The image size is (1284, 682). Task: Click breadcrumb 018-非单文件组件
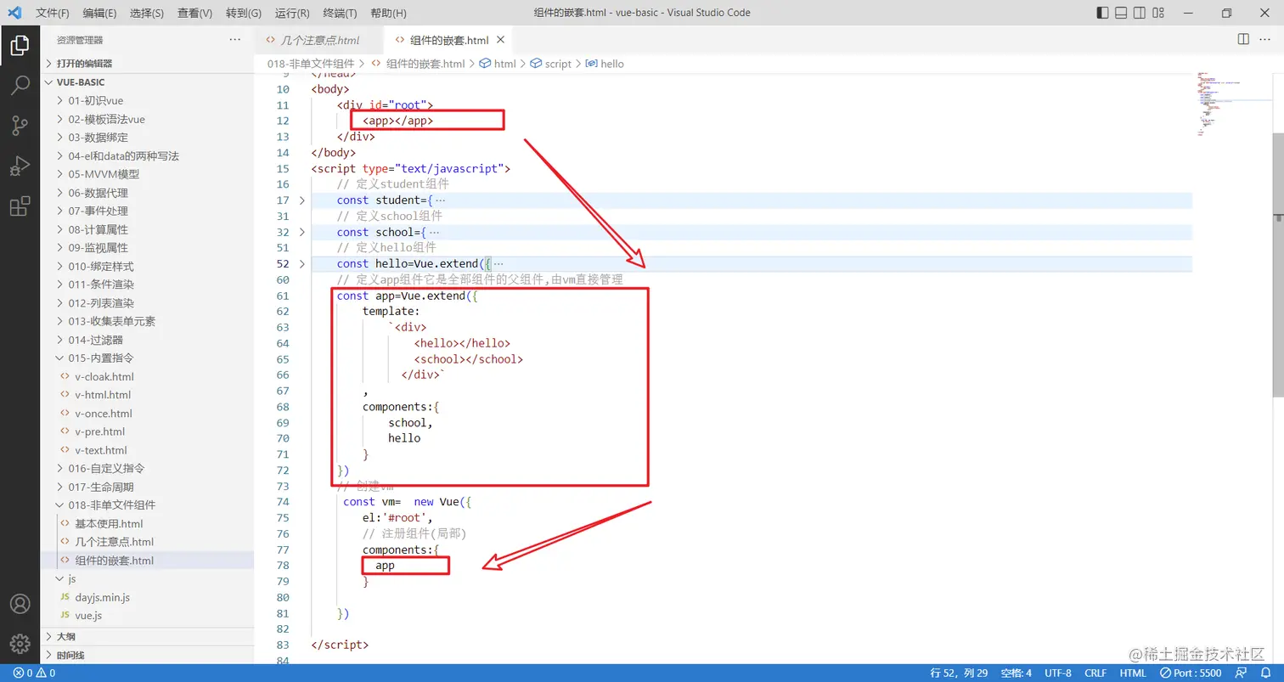tap(311, 64)
